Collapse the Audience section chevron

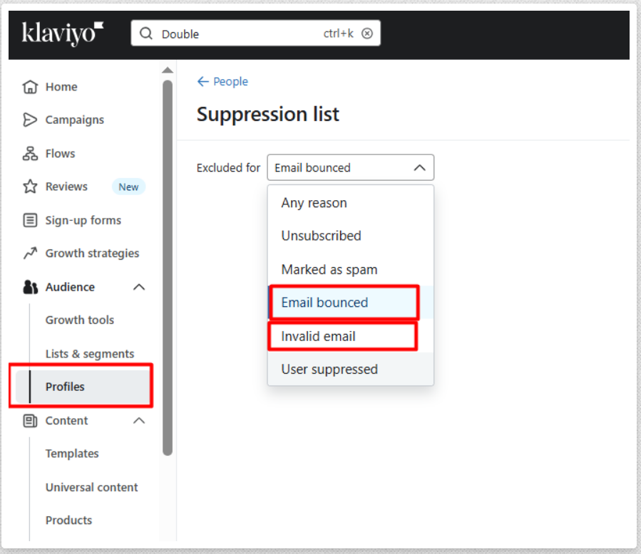coord(139,287)
